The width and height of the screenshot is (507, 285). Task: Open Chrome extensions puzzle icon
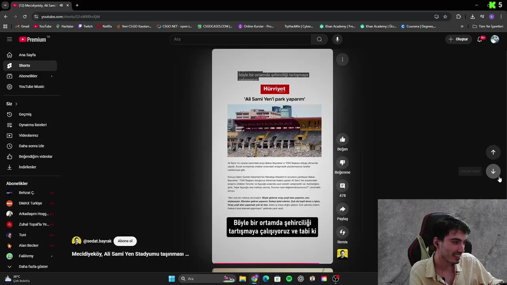[459, 17]
